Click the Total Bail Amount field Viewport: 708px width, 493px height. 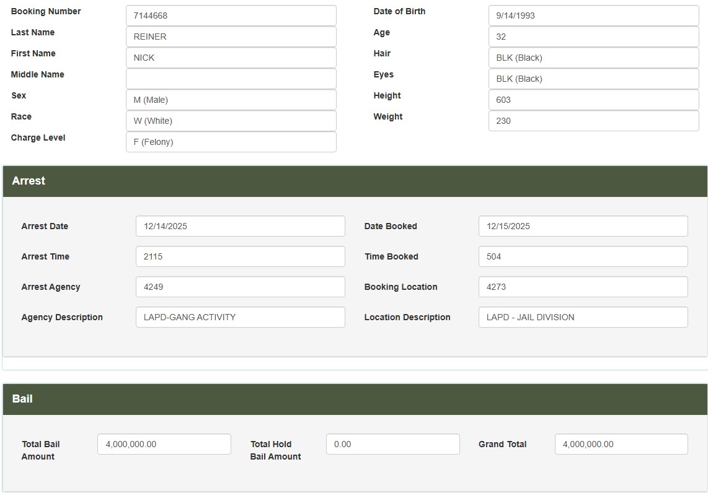164,444
